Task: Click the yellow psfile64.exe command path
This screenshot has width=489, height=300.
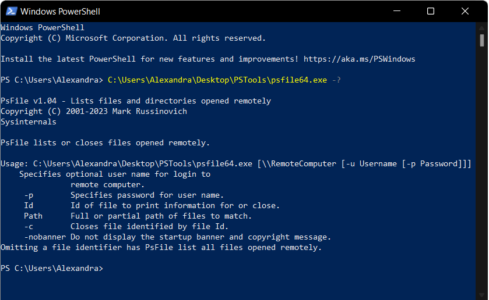Action: (217, 80)
